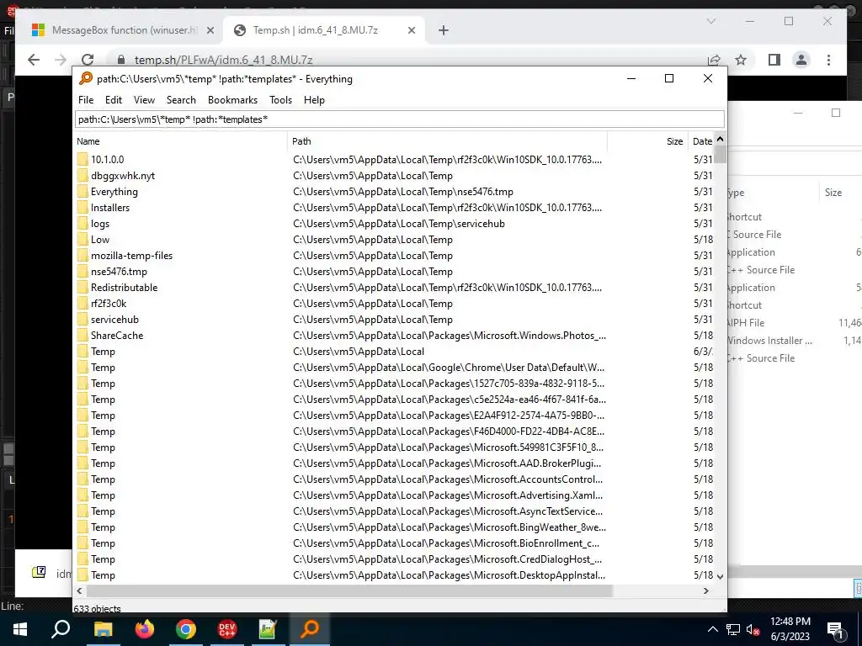Share this page from Chrome toolbar
Image resolution: width=862 pixels, height=646 pixels.
click(714, 60)
